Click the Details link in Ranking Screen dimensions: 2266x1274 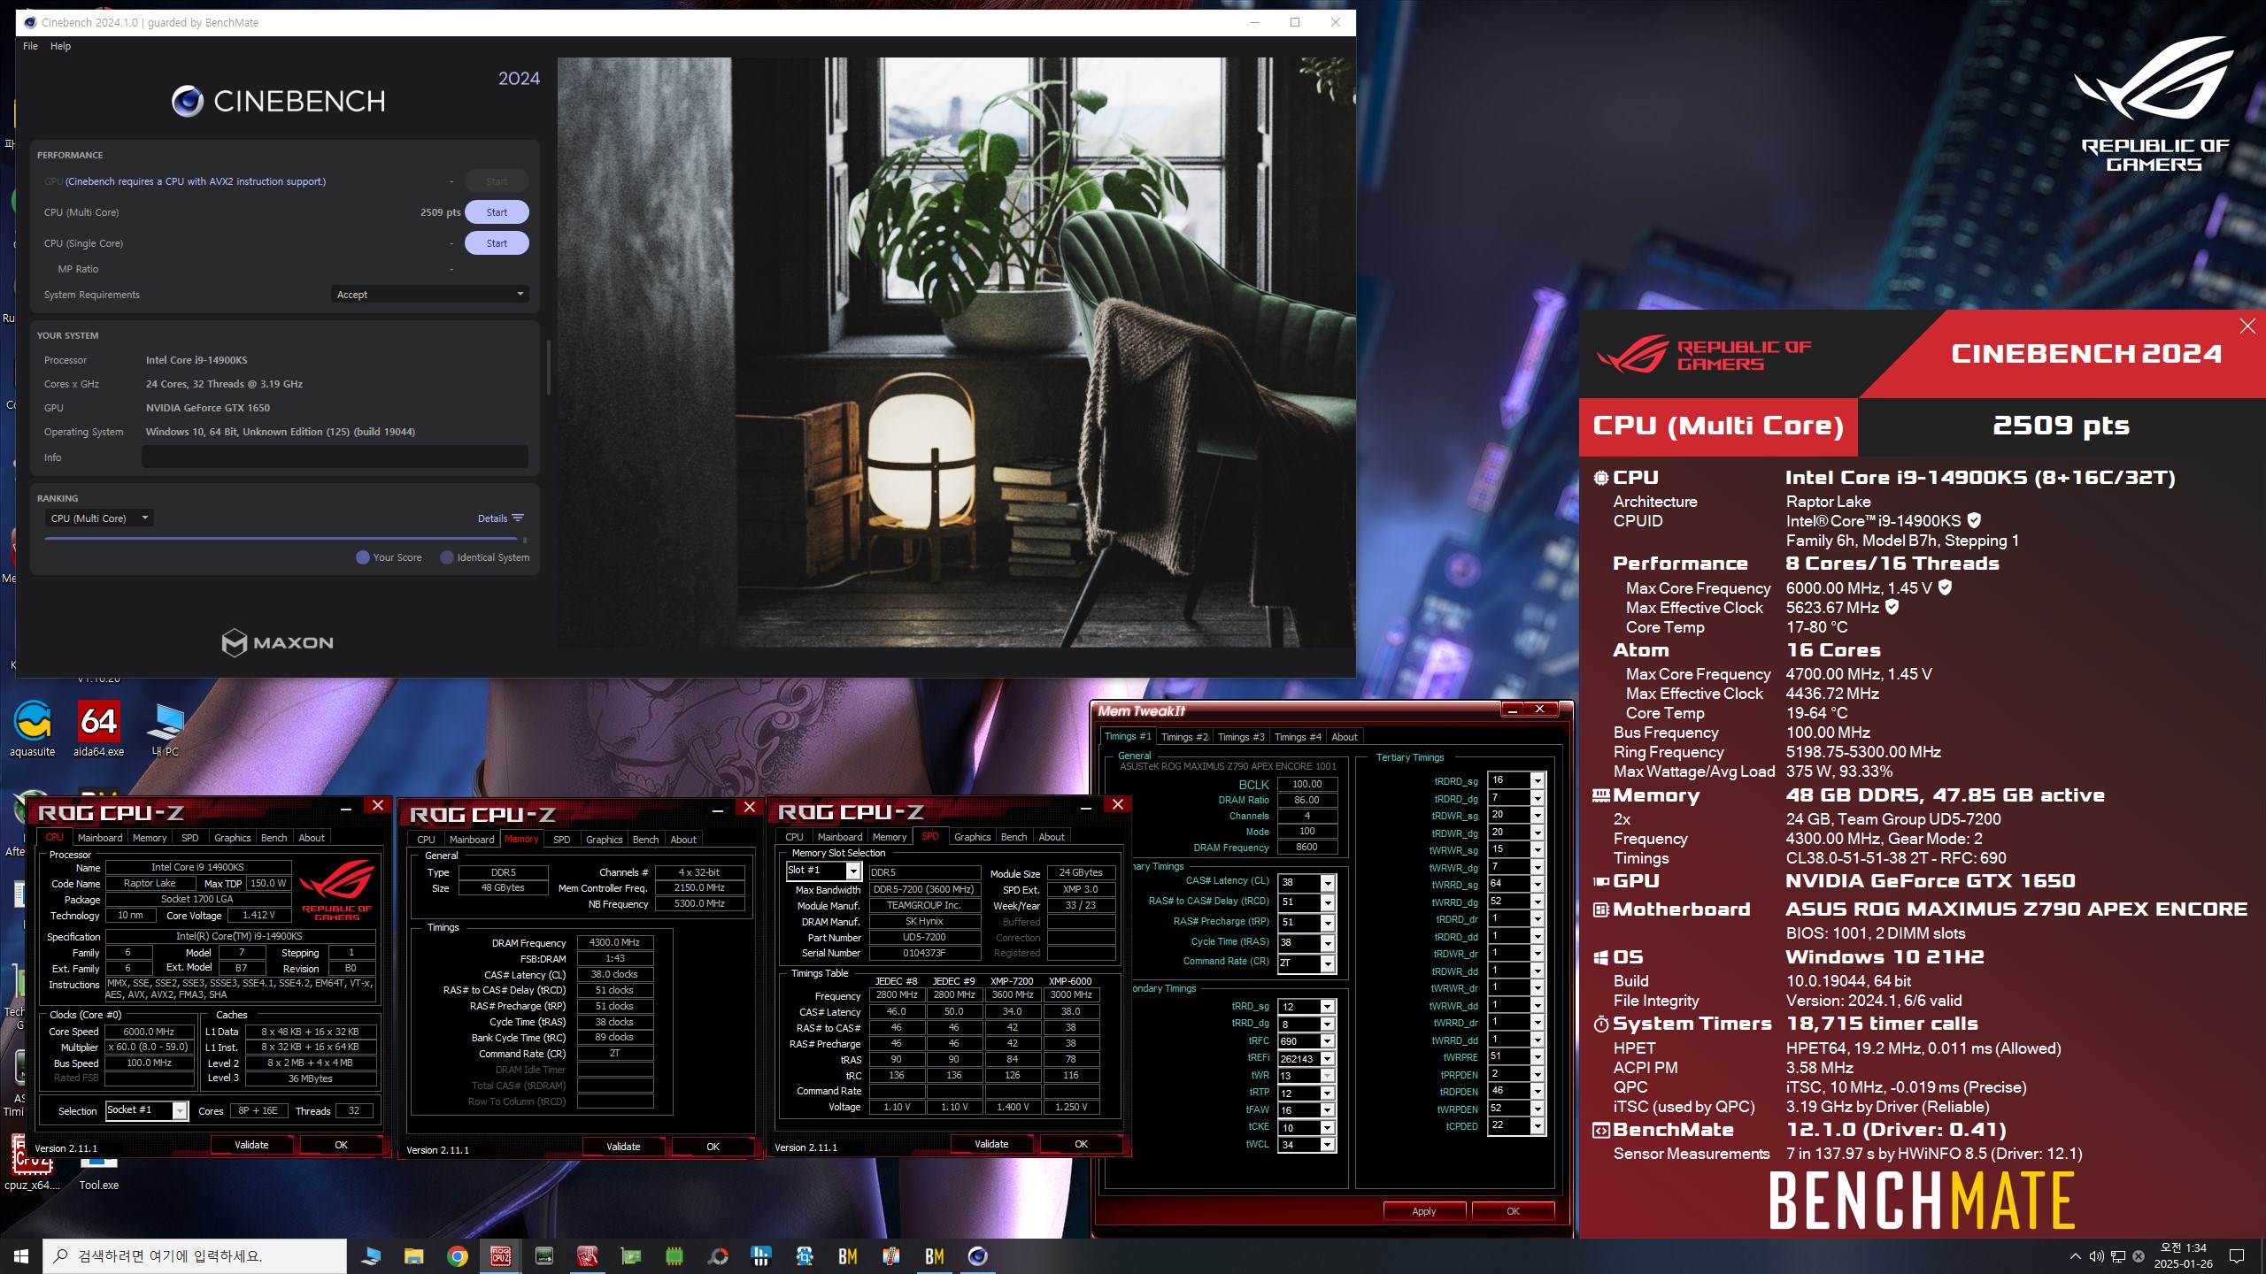(492, 518)
